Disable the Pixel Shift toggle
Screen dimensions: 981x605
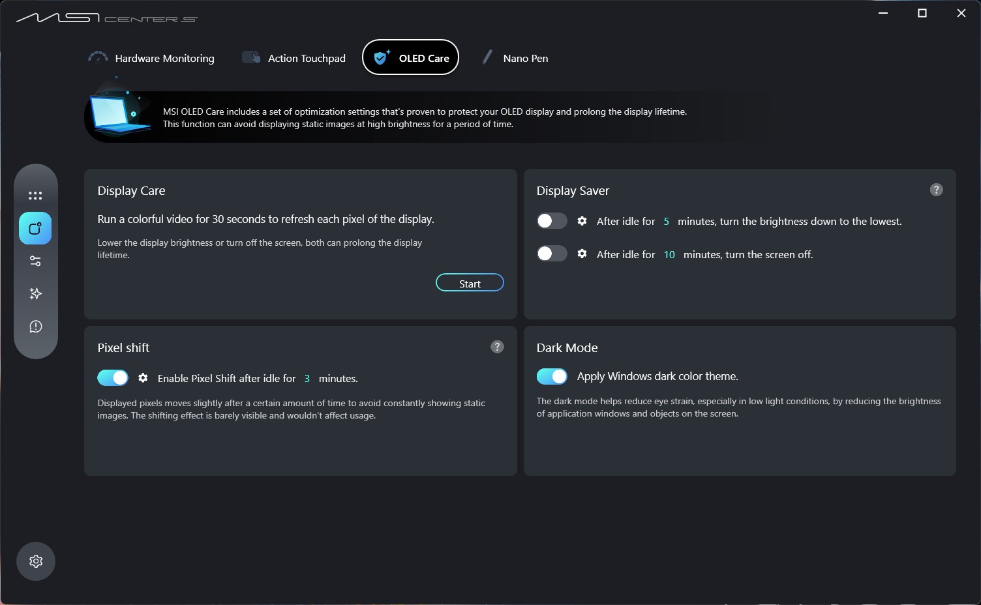point(113,377)
